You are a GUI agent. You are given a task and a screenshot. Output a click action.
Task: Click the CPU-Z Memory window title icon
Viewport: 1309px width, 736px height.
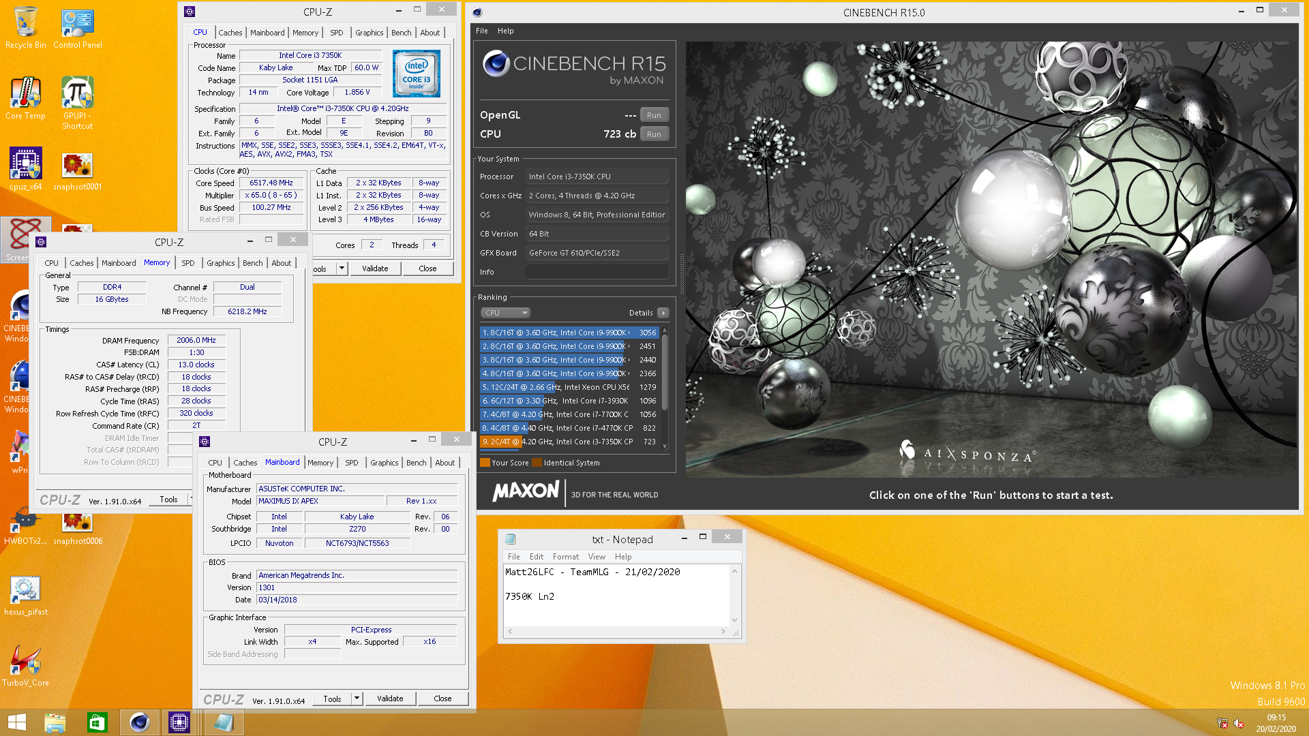point(41,242)
